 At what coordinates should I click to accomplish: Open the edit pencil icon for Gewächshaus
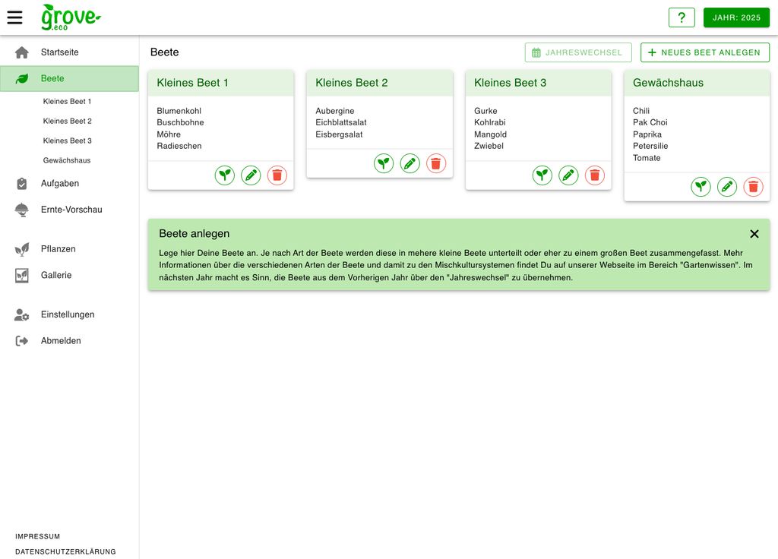[727, 186]
